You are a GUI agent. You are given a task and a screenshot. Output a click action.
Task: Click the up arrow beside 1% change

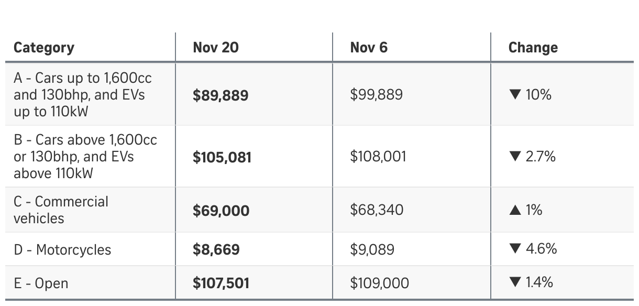(515, 210)
